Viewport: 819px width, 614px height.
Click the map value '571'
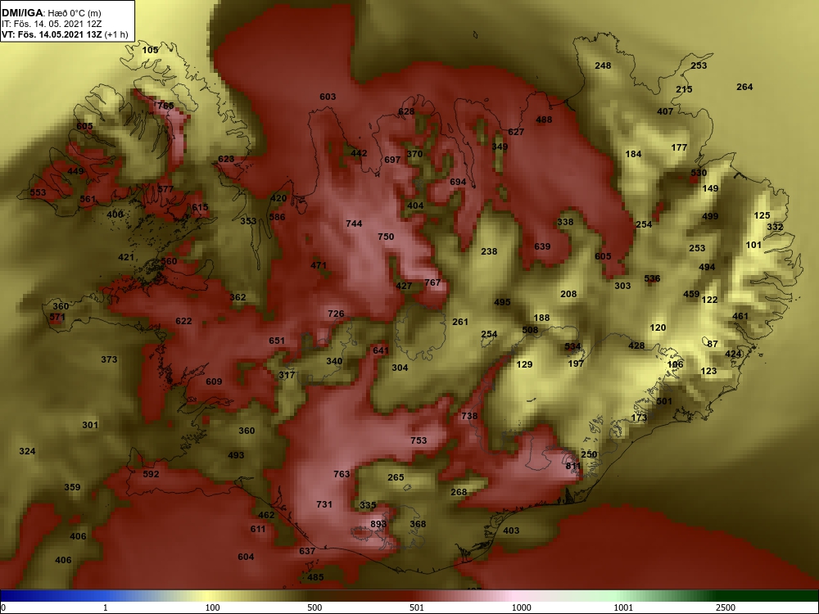point(57,317)
